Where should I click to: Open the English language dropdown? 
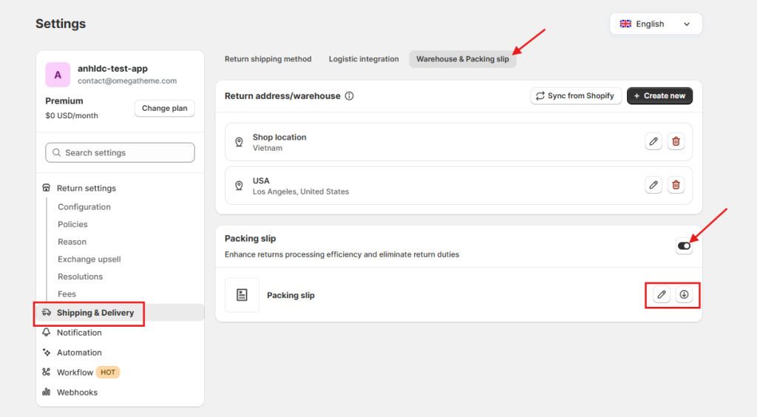coord(656,24)
